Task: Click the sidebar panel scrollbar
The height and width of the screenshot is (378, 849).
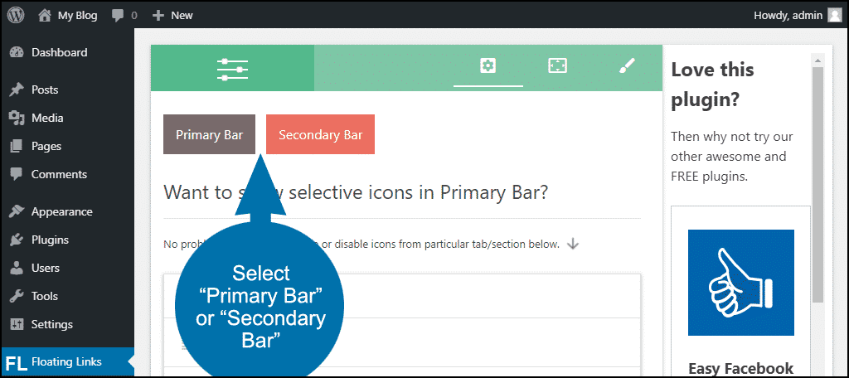Action: (x=817, y=184)
